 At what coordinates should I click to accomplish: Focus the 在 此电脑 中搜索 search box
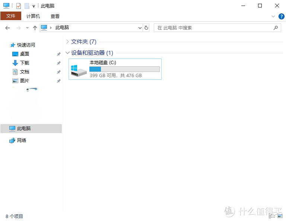click(x=217, y=28)
